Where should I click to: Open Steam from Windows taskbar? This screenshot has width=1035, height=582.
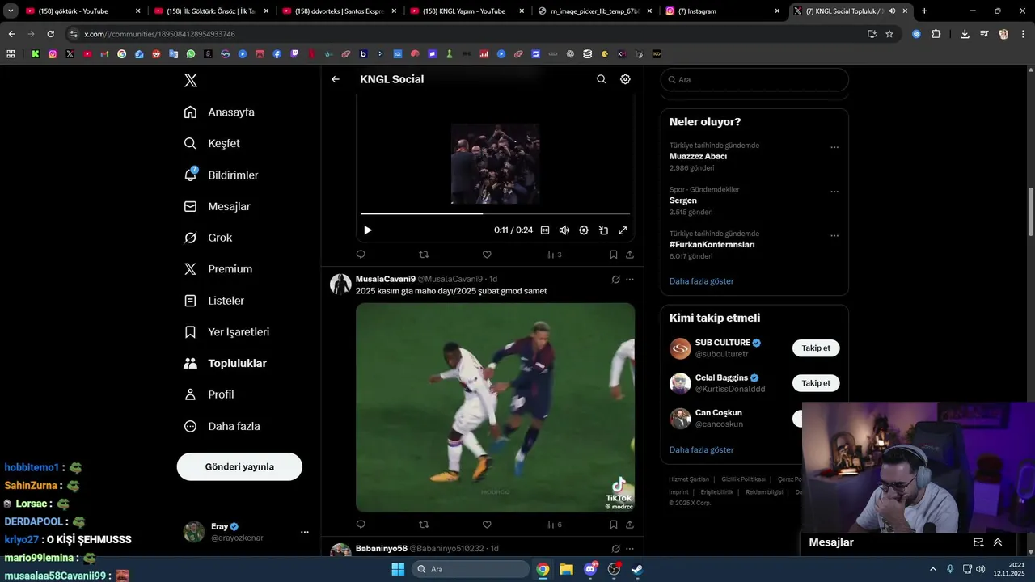[637, 569]
